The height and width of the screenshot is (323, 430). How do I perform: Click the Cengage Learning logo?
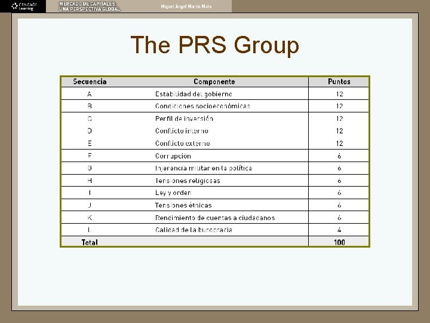(24, 7)
